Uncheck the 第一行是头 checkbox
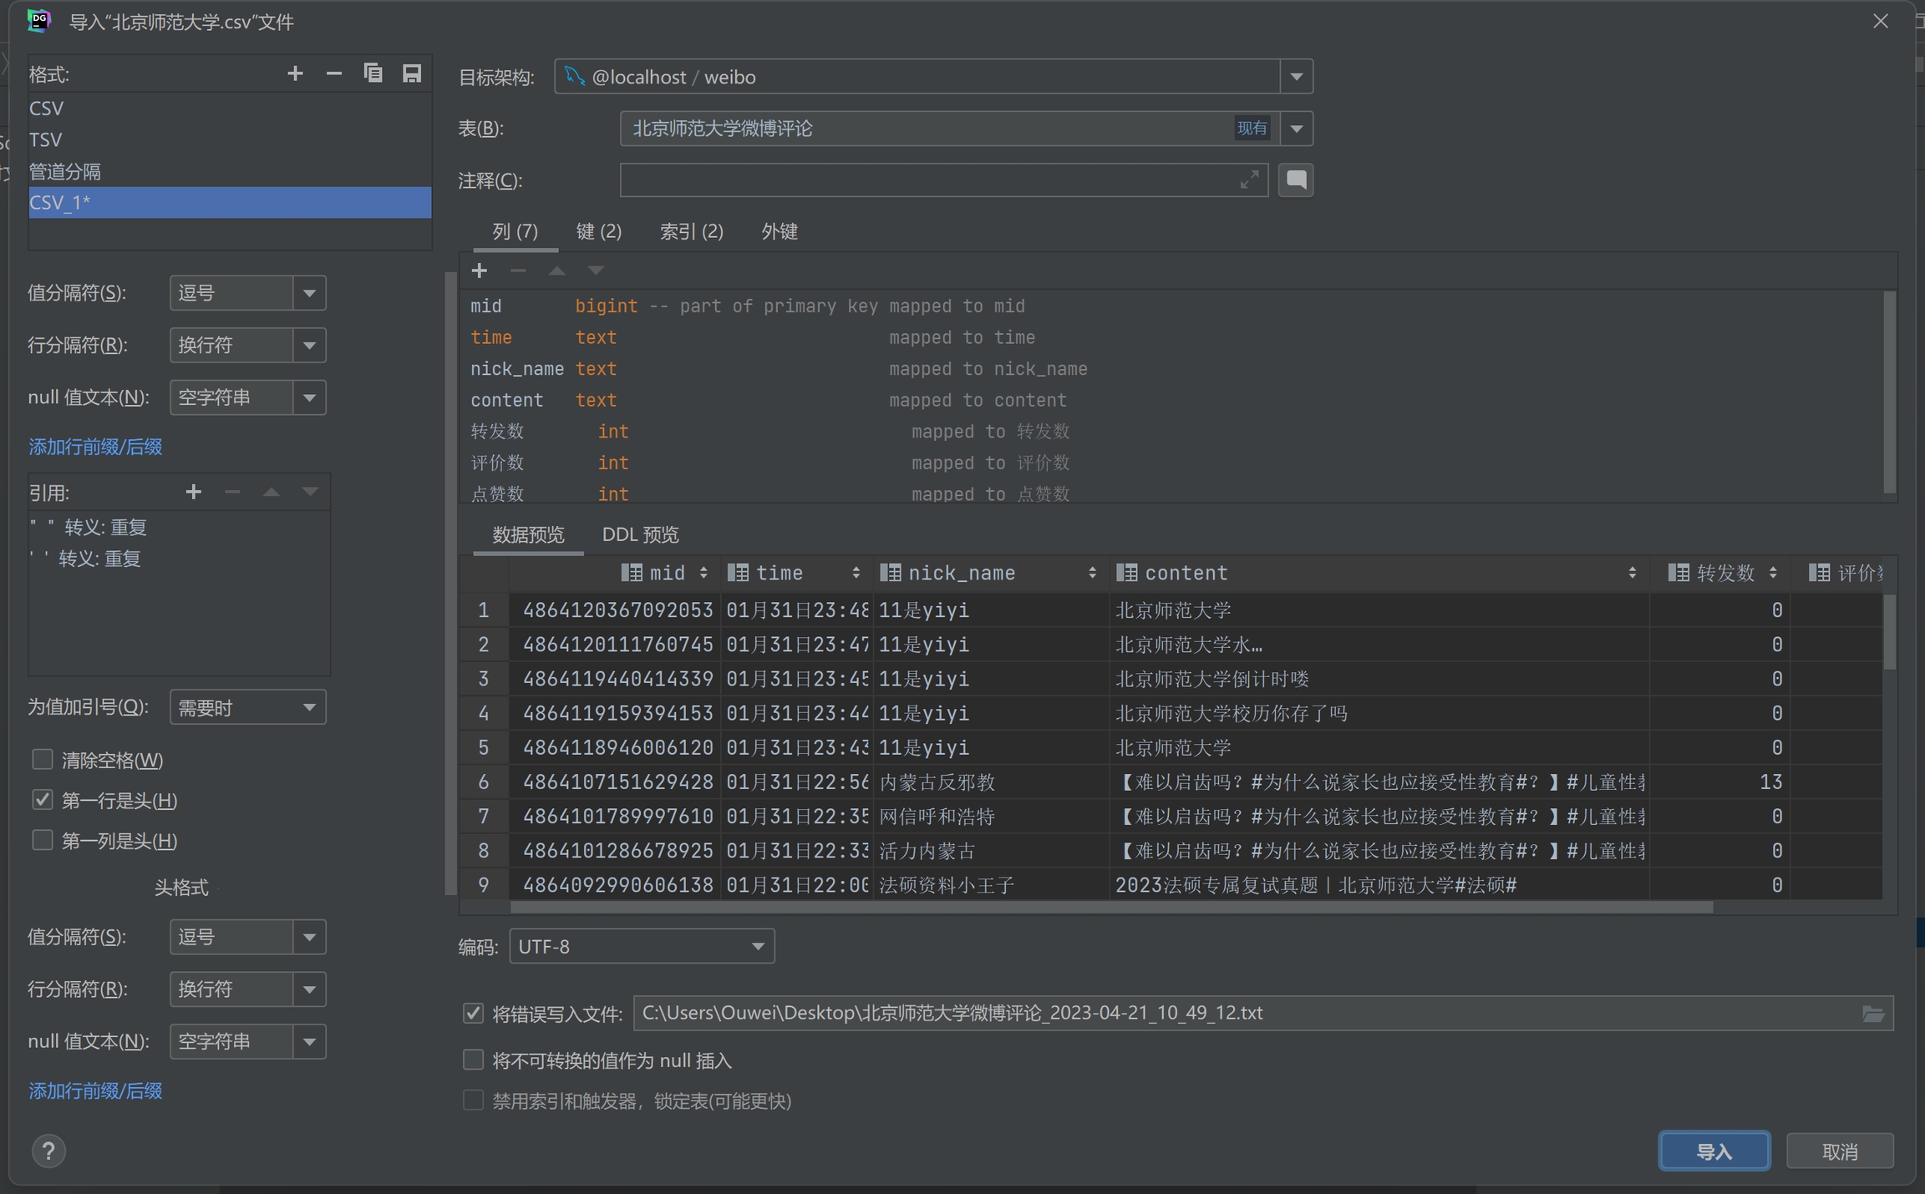 pos(43,800)
